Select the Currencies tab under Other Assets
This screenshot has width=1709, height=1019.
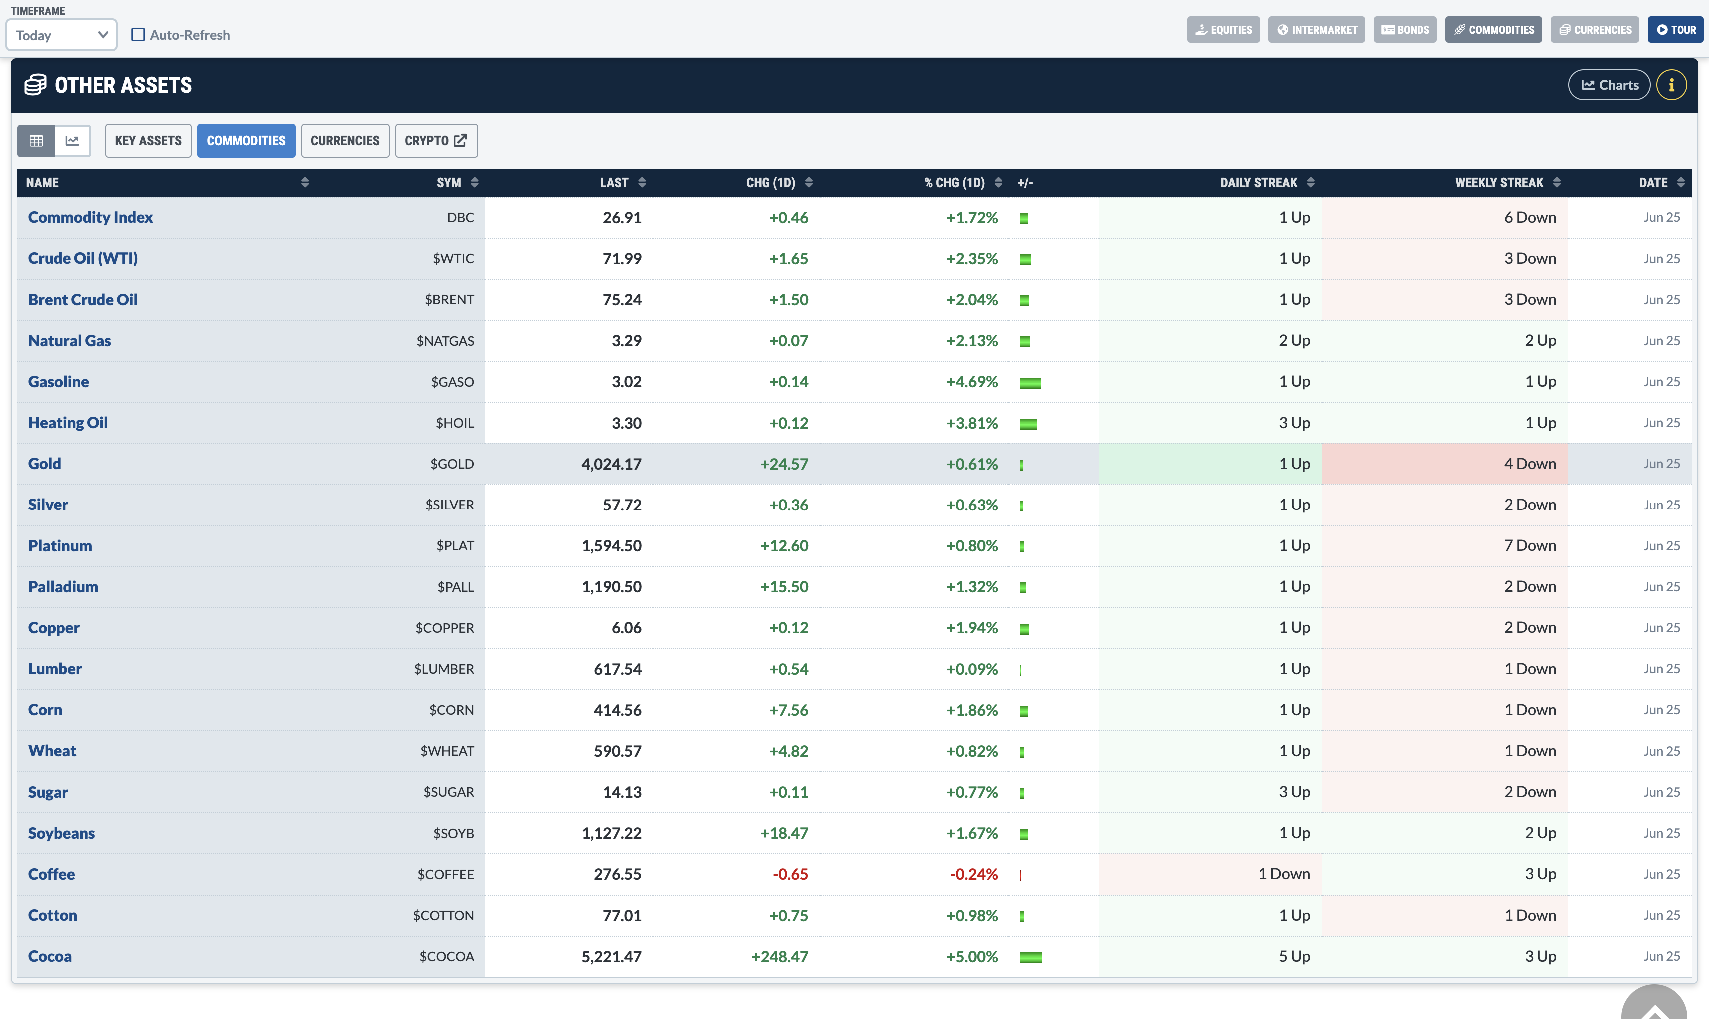tap(345, 141)
